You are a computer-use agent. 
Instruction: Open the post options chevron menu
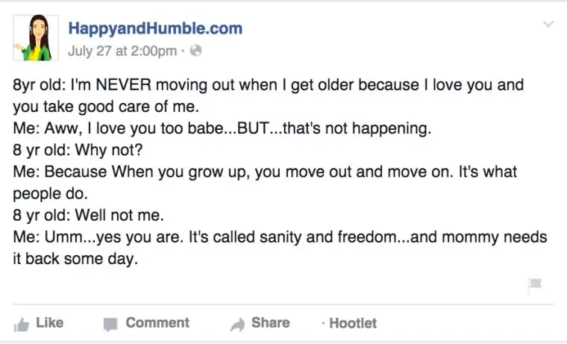[548, 24]
